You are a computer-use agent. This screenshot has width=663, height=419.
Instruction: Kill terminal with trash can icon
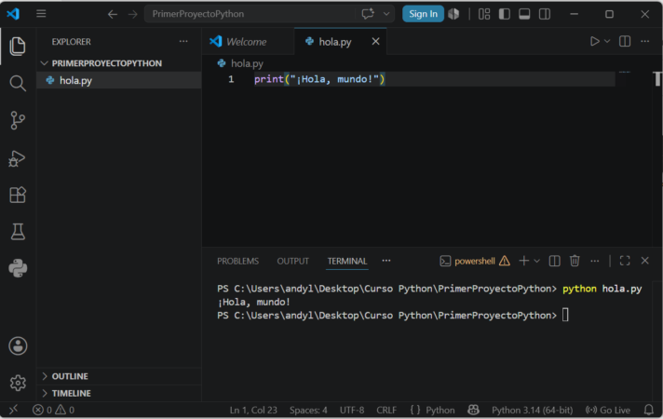point(575,261)
